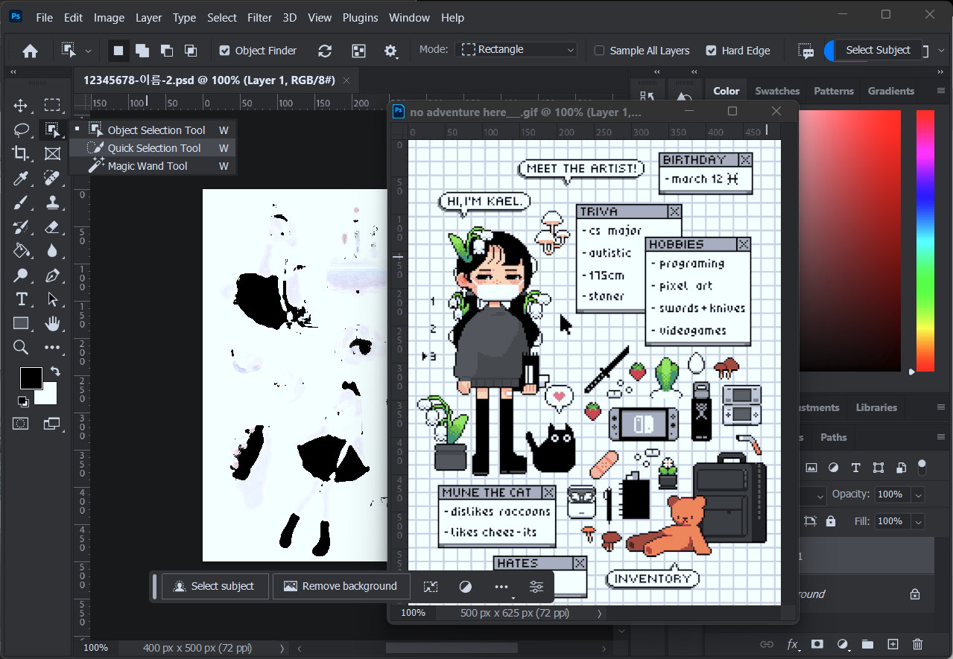Uncheck the Hard Edge option
The image size is (953, 659).
point(711,51)
